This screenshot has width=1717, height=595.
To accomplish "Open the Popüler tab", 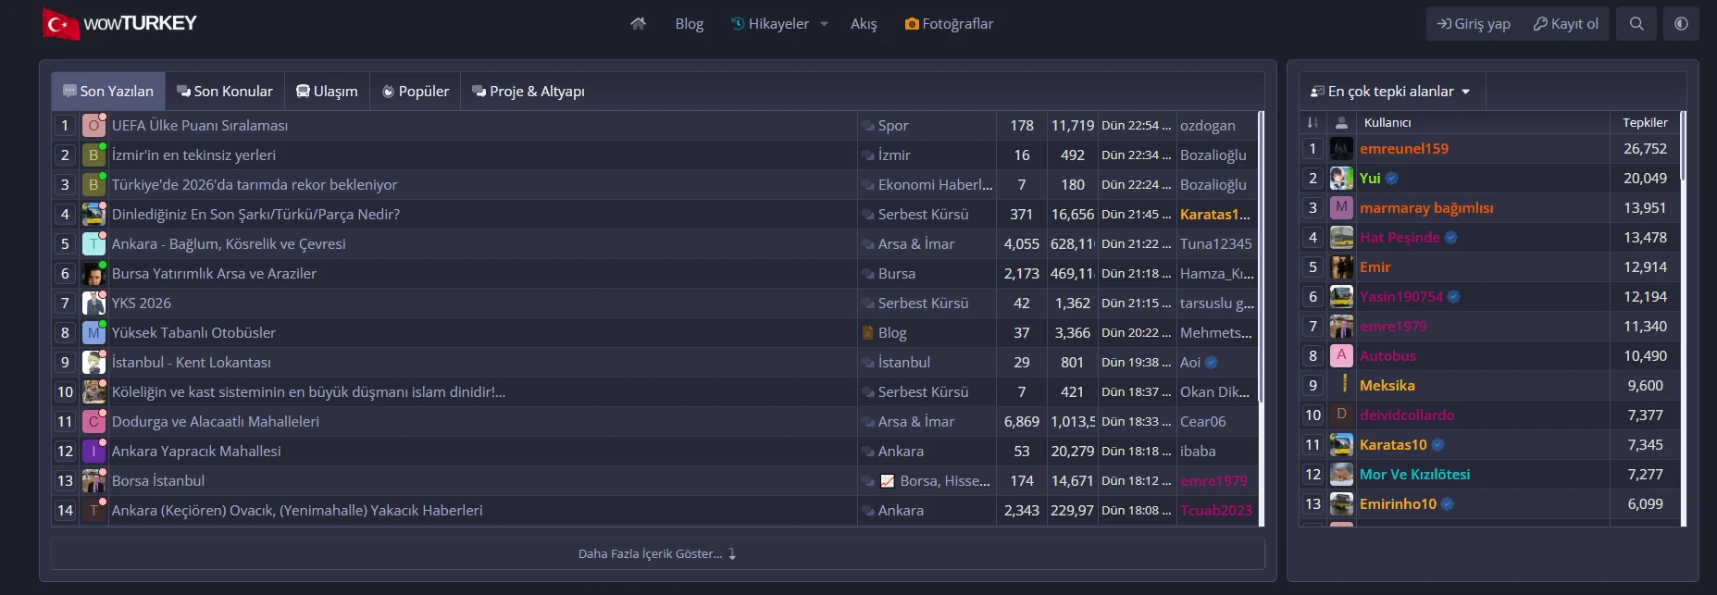I will click(x=416, y=92).
